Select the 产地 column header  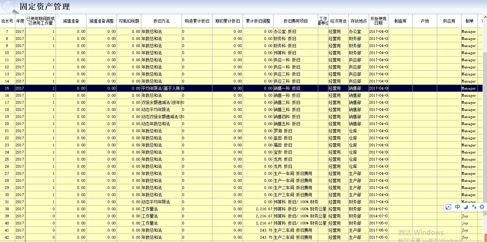click(425, 21)
